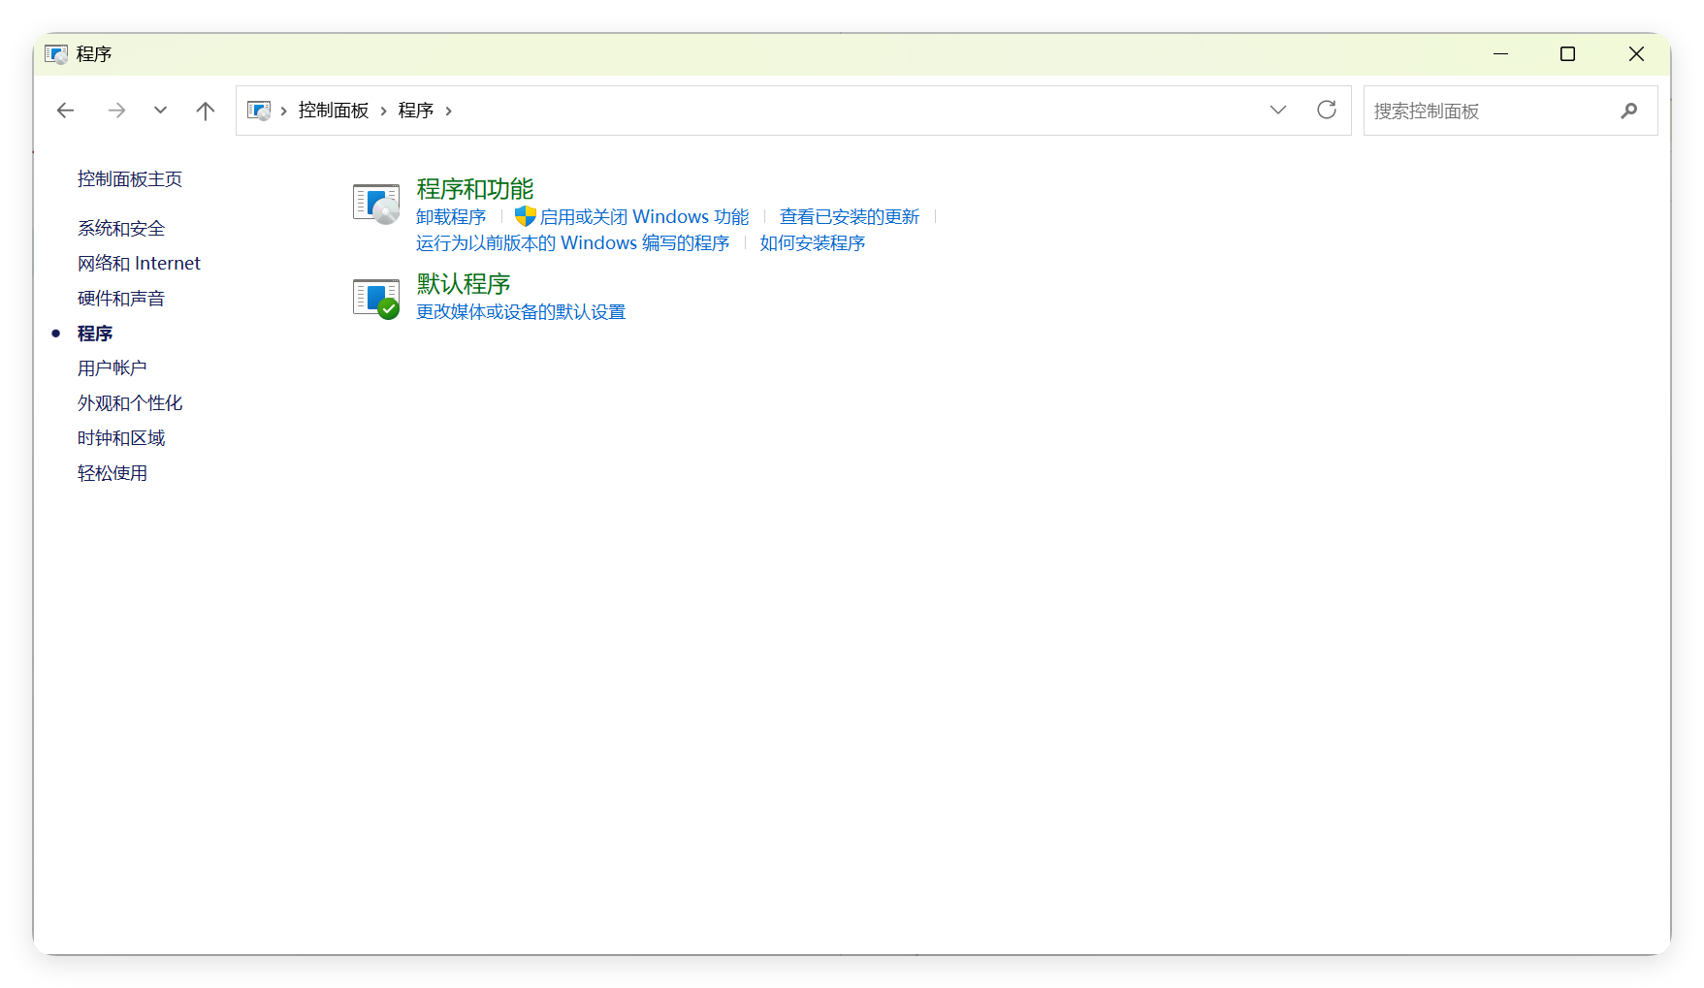Open 控制面板主页 in the sidebar
1704x988 pixels.
[130, 179]
